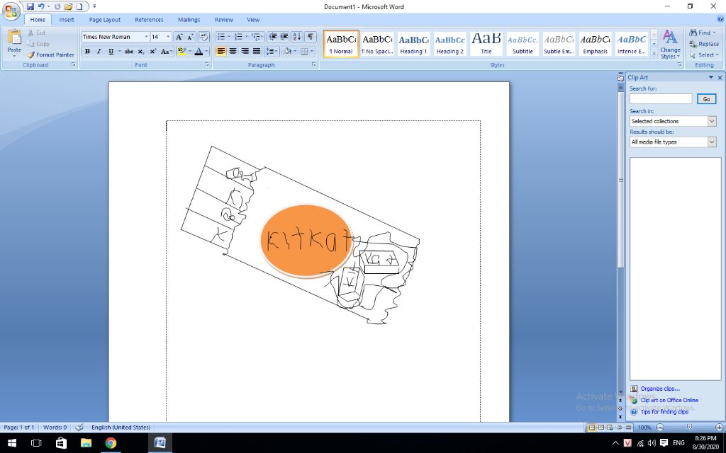Viewport: 726px width, 453px height.
Task: Click the vertical document scrollbar
Action: pos(621,180)
